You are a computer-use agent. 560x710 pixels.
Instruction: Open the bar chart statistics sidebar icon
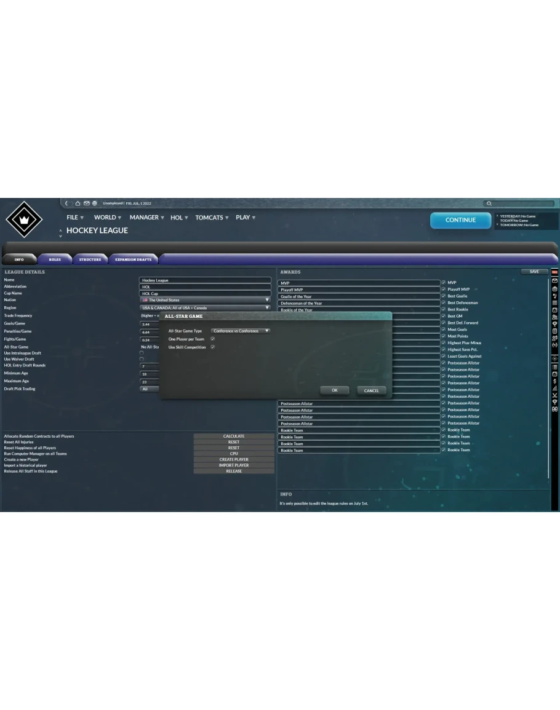pyautogui.click(x=554, y=388)
